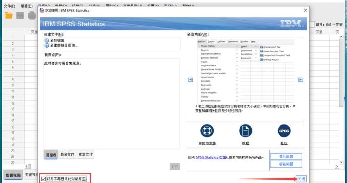Click the 报告问题 button
This screenshot has height=183, width=347.
(286, 164)
